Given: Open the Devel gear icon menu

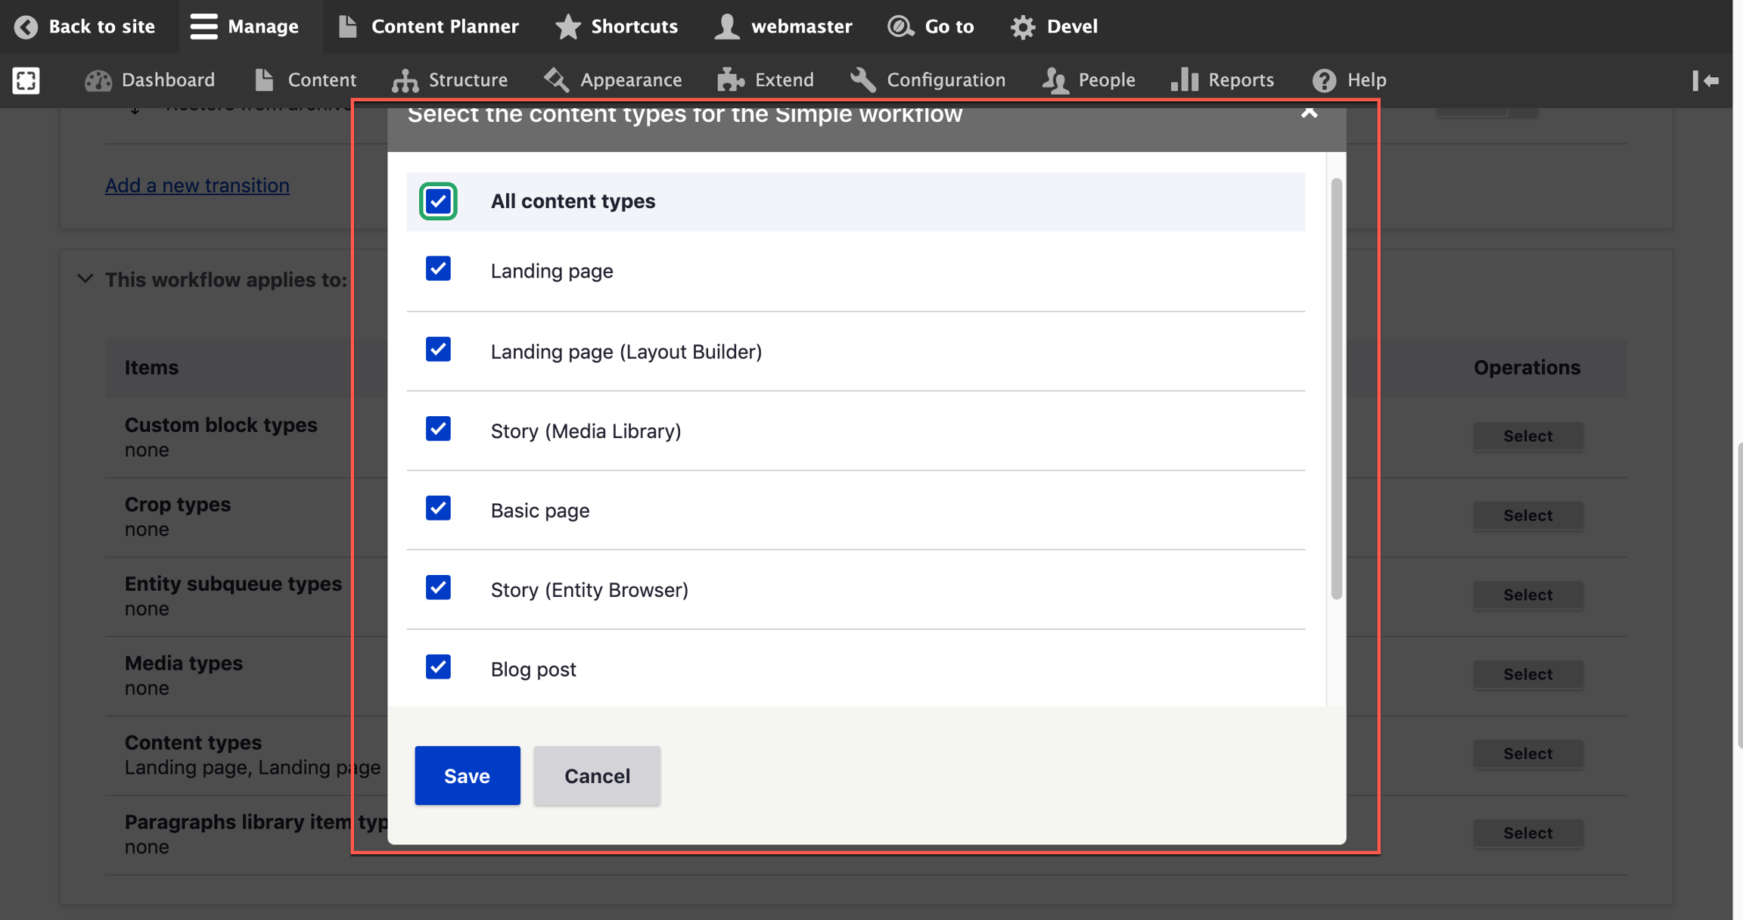Looking at the screenshot, I should coord(1023,26).
